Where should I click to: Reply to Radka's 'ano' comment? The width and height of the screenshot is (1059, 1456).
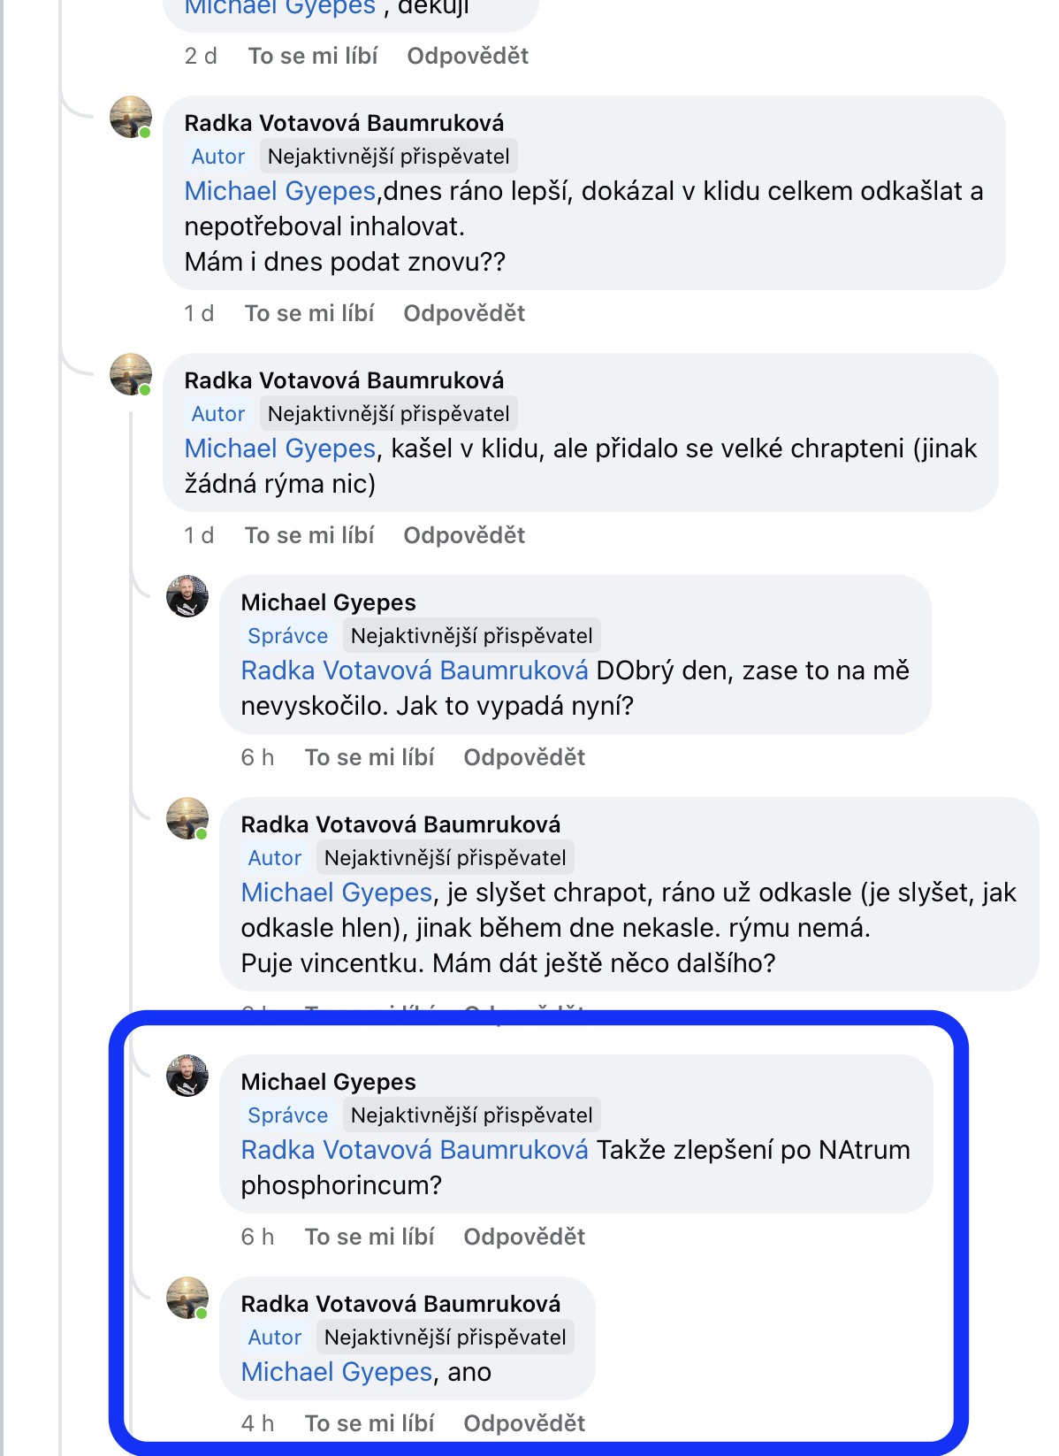524,1423
